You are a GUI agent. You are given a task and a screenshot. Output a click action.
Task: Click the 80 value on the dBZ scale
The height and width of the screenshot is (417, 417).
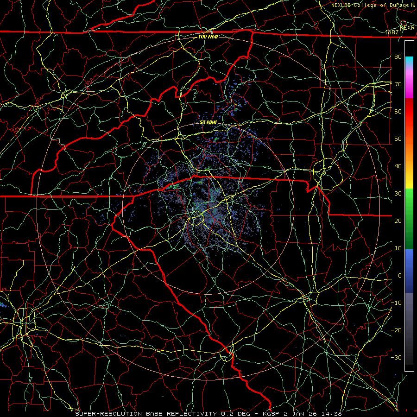(398, 57)
